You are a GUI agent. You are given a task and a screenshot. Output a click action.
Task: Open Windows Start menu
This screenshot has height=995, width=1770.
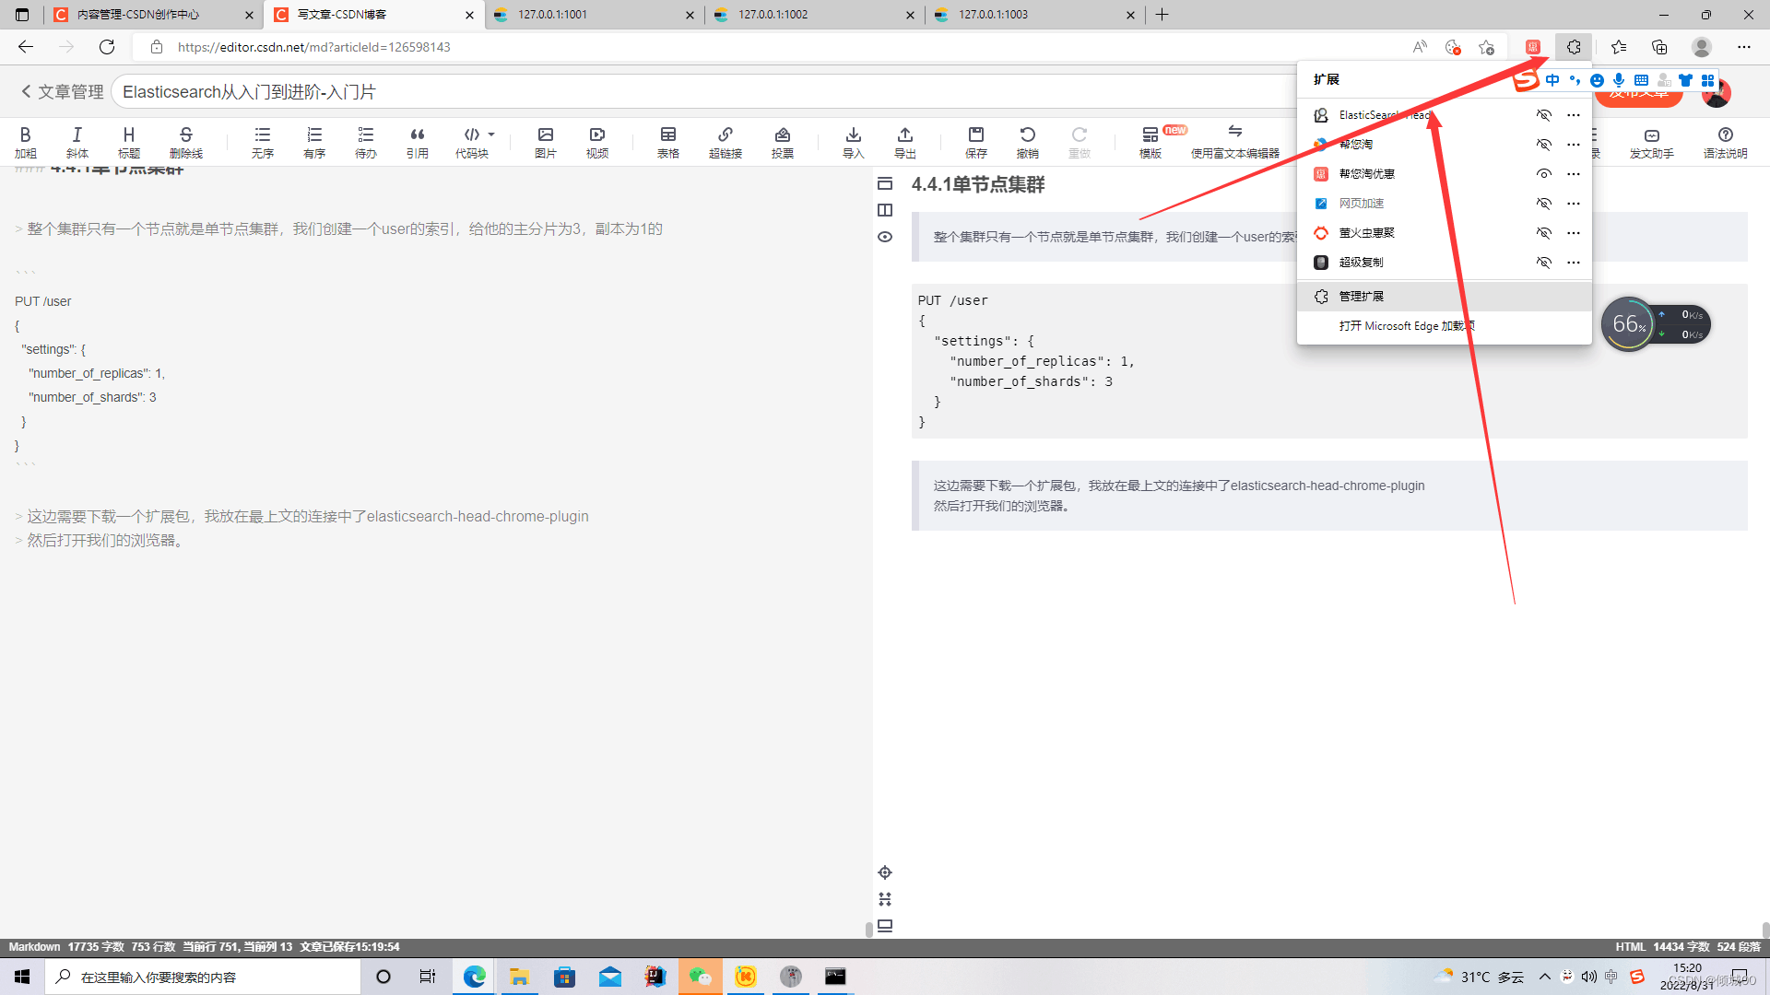coord(22,977)
